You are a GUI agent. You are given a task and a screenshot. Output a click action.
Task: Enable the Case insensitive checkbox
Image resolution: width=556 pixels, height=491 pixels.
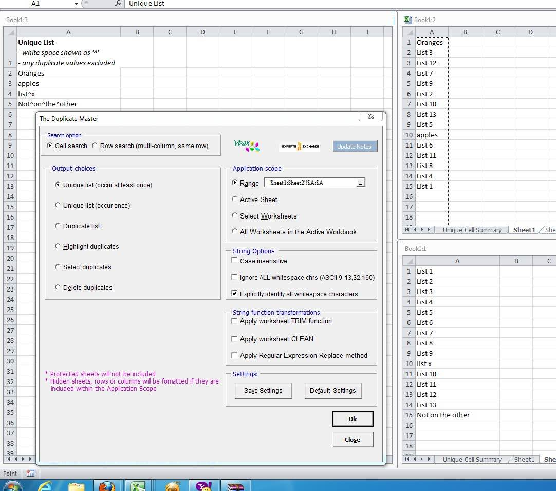pyautogui.click(x=234, y=261)
